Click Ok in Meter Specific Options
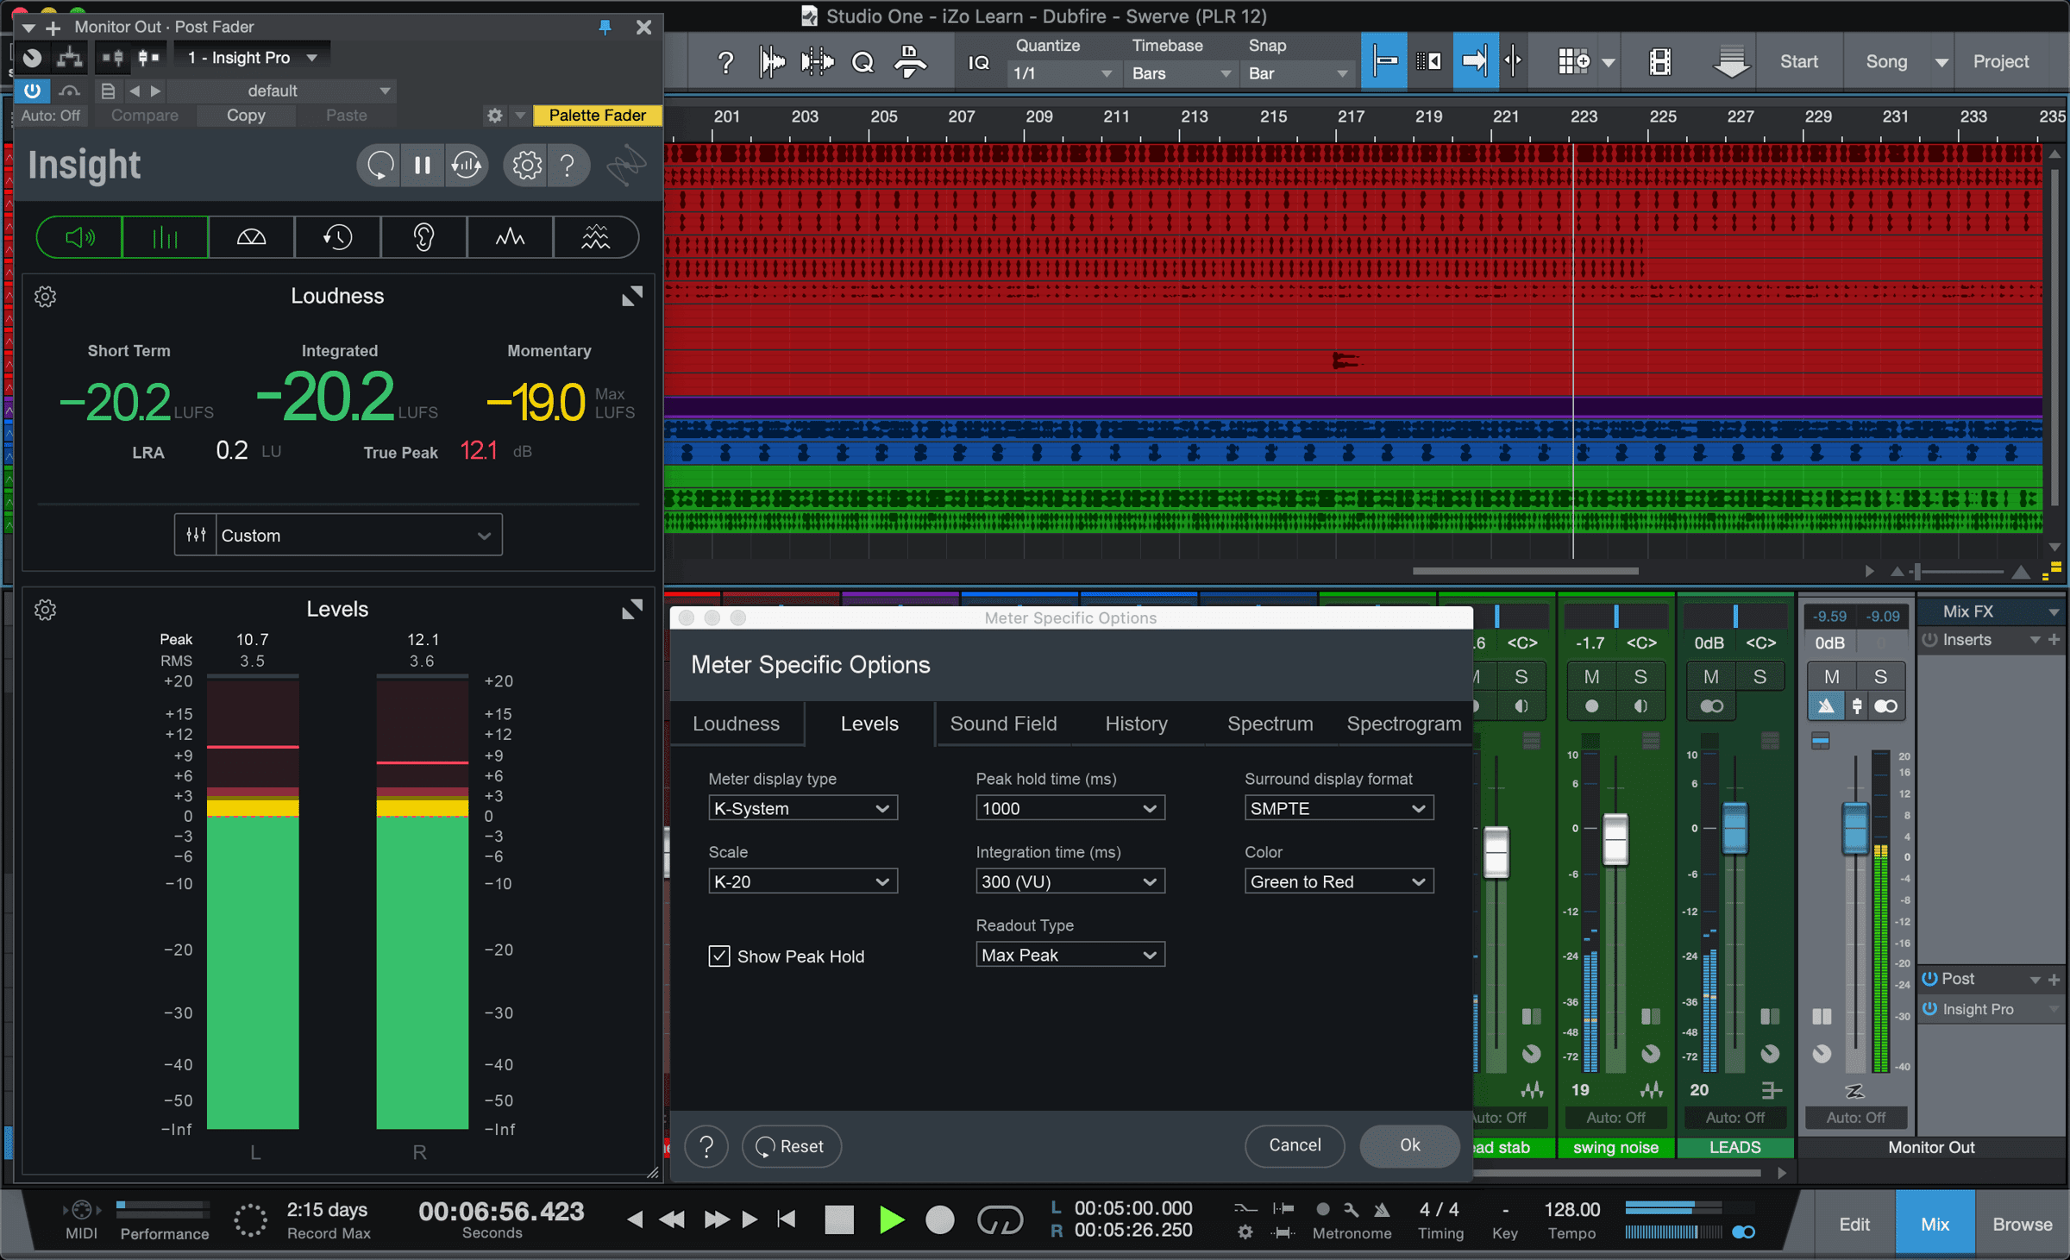The width and height of the screenshot is (2070, 1260). click(1409, 1145)
